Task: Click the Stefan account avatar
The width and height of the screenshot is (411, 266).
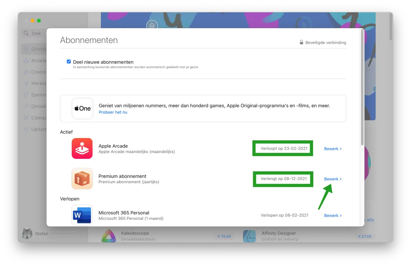Action: (x=27, y=234)
